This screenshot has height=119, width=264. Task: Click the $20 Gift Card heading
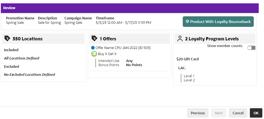pos(187,59)
